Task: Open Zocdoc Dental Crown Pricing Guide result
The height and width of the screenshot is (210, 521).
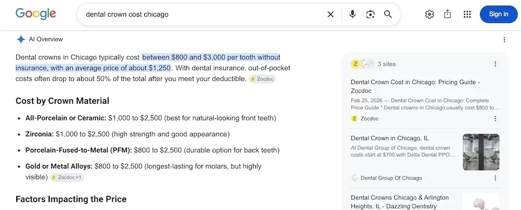Action: 415,86
